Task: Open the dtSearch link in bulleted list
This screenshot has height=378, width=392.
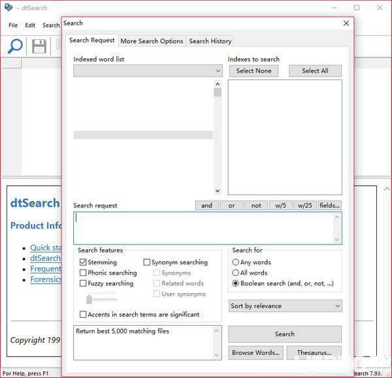Action: tap(46, 258)
